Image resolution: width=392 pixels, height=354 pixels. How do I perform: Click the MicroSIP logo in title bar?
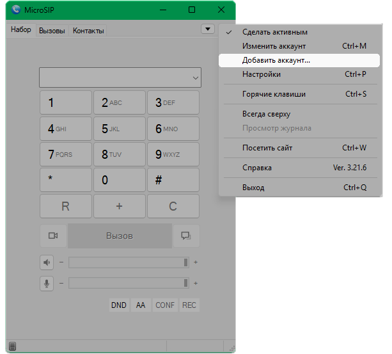click(x=16, y=10)
